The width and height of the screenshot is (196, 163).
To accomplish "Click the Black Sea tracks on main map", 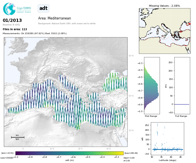I will point(115,83).
